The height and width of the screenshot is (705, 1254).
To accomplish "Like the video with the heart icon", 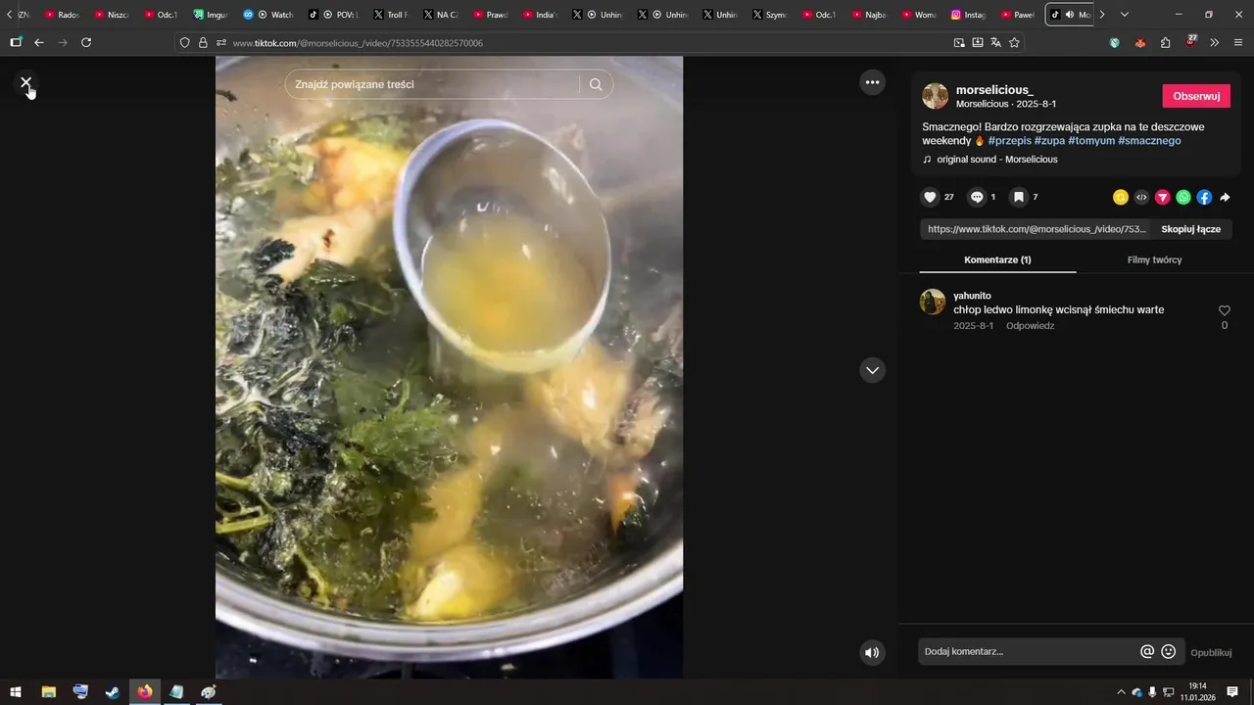I will click(x=930, y=197).
